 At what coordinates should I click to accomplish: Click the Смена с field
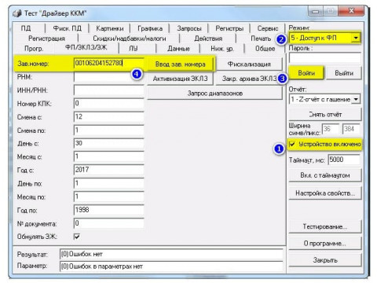109,117
